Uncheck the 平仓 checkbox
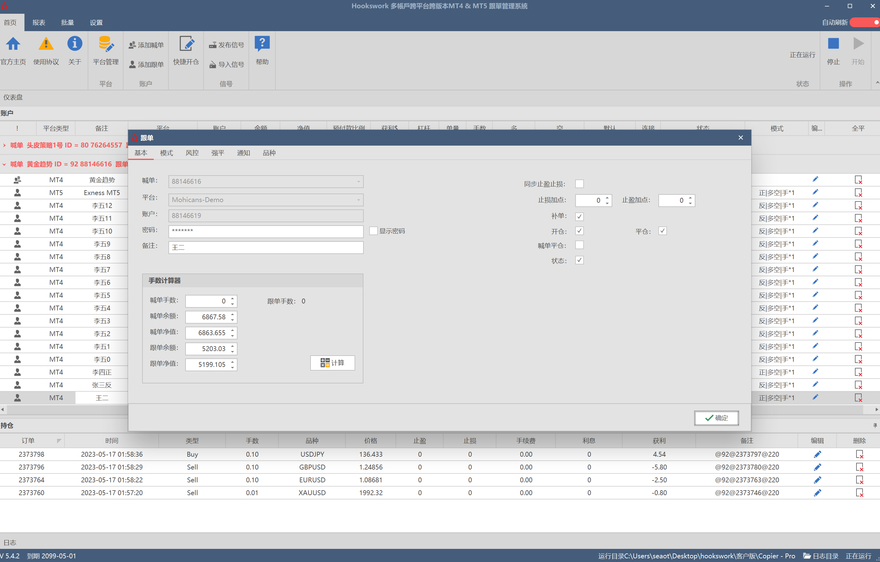Image resolution: width=880 pixels, height=562 pixels. pos(662,231)
